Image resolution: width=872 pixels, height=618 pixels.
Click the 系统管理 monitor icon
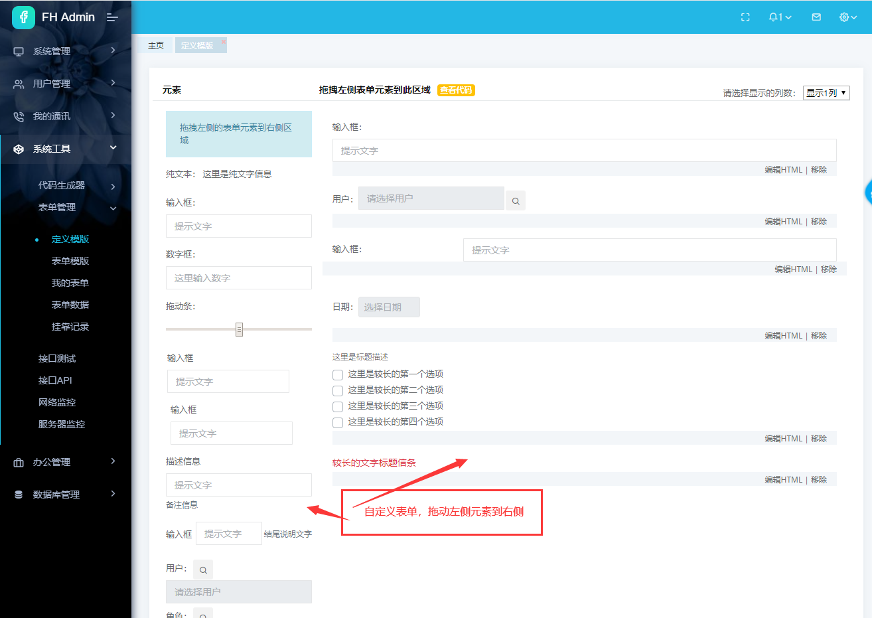[x=19, y=51]
